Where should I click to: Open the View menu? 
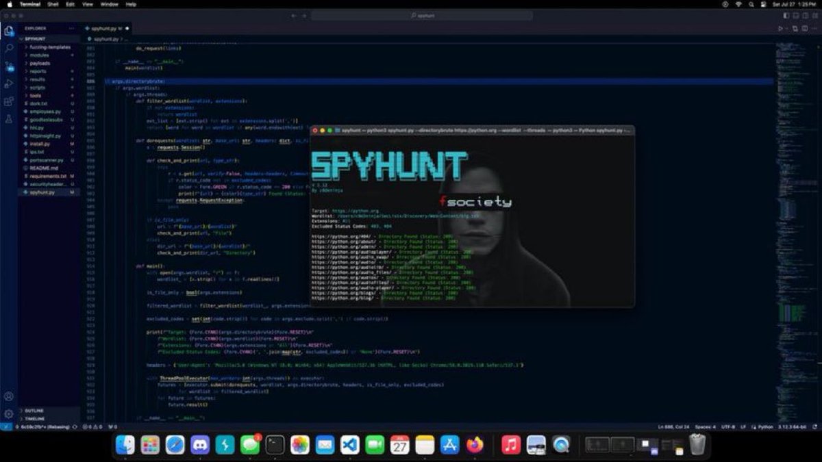point(87,4)
